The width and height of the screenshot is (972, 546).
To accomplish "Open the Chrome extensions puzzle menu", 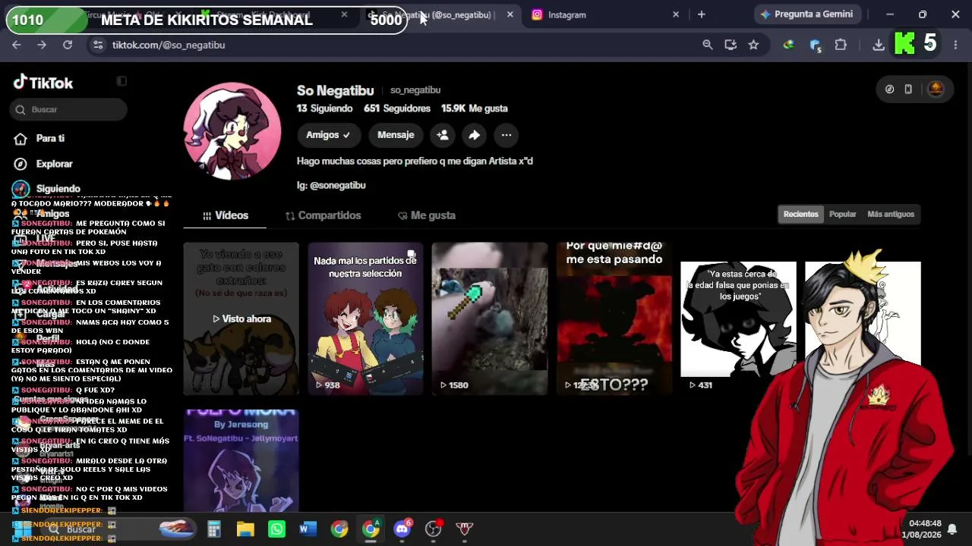I will click(x=841, y=45).
